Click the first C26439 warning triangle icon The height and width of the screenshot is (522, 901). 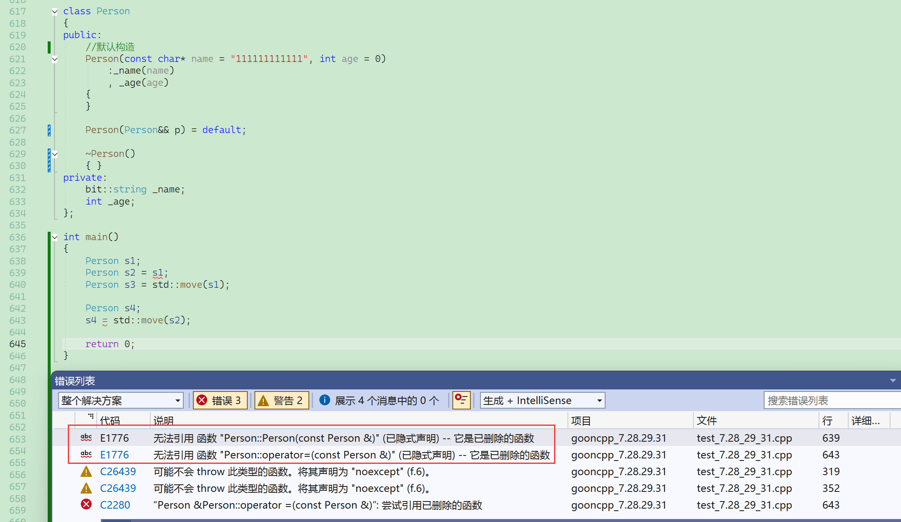pyautogui.click(x=86, y=471)
